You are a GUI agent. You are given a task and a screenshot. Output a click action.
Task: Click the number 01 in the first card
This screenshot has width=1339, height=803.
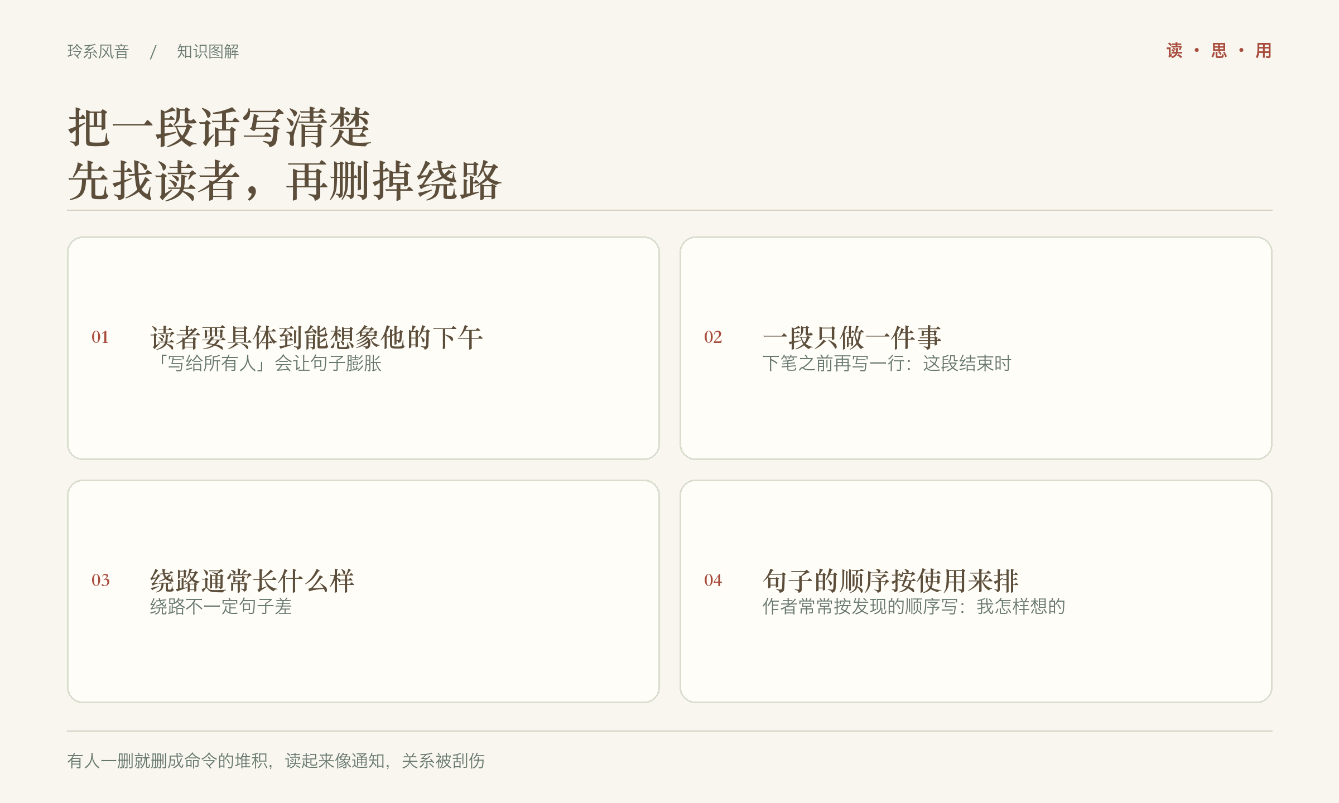click(100, 337)
